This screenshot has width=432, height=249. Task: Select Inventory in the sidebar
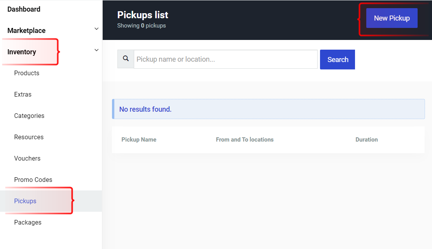pos(22,52)
